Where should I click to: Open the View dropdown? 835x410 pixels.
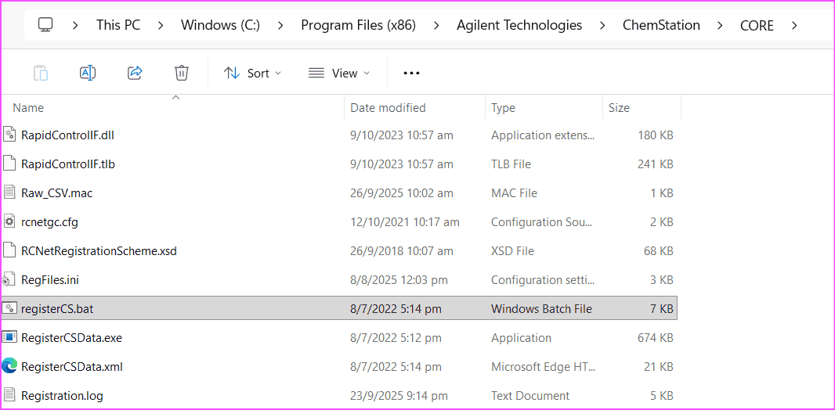(x=338, y=74)
